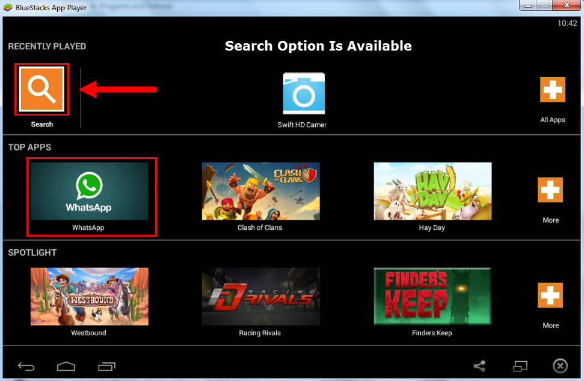Click the Hay Day caption

pos(432,228)
